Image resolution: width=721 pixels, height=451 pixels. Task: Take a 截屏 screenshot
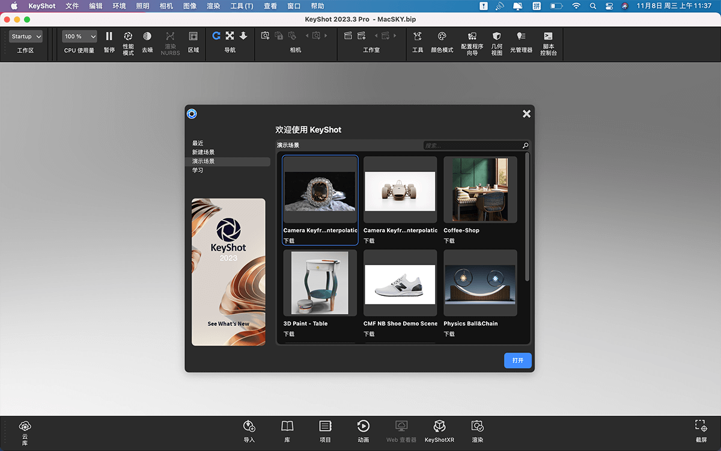click(x=701, y=426)
